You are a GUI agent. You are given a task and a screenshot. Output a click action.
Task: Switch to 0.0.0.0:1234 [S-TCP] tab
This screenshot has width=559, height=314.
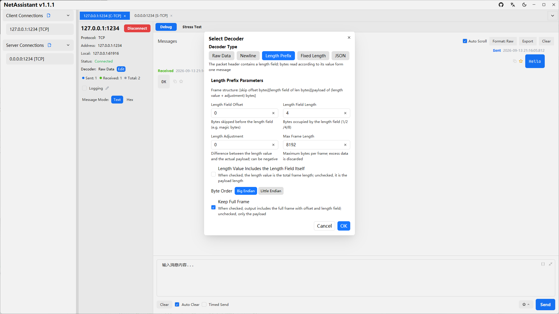[x=151, y=16]
